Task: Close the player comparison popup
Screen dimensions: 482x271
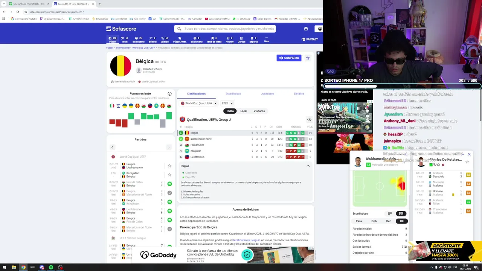Action: tap(469, 154)
